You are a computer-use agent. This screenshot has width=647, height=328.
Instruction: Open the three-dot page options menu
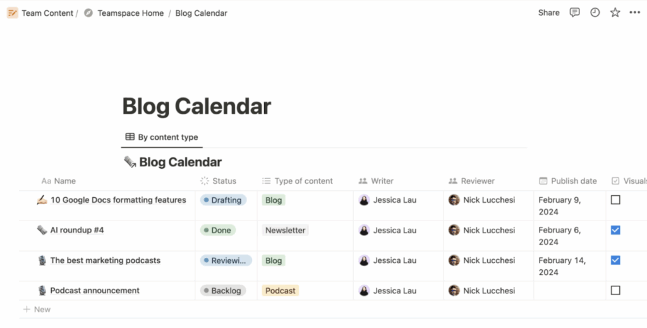pos(635,13)
